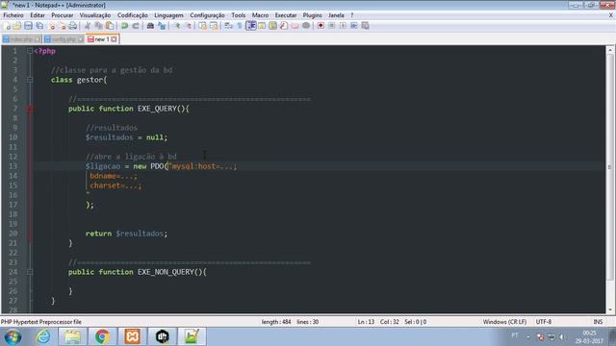
Task: Open the Replace dialog toolbar icon
Action: click(162, 26)
